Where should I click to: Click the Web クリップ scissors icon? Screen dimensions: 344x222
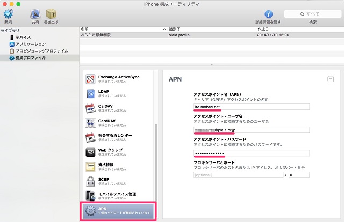click(90, 152)
